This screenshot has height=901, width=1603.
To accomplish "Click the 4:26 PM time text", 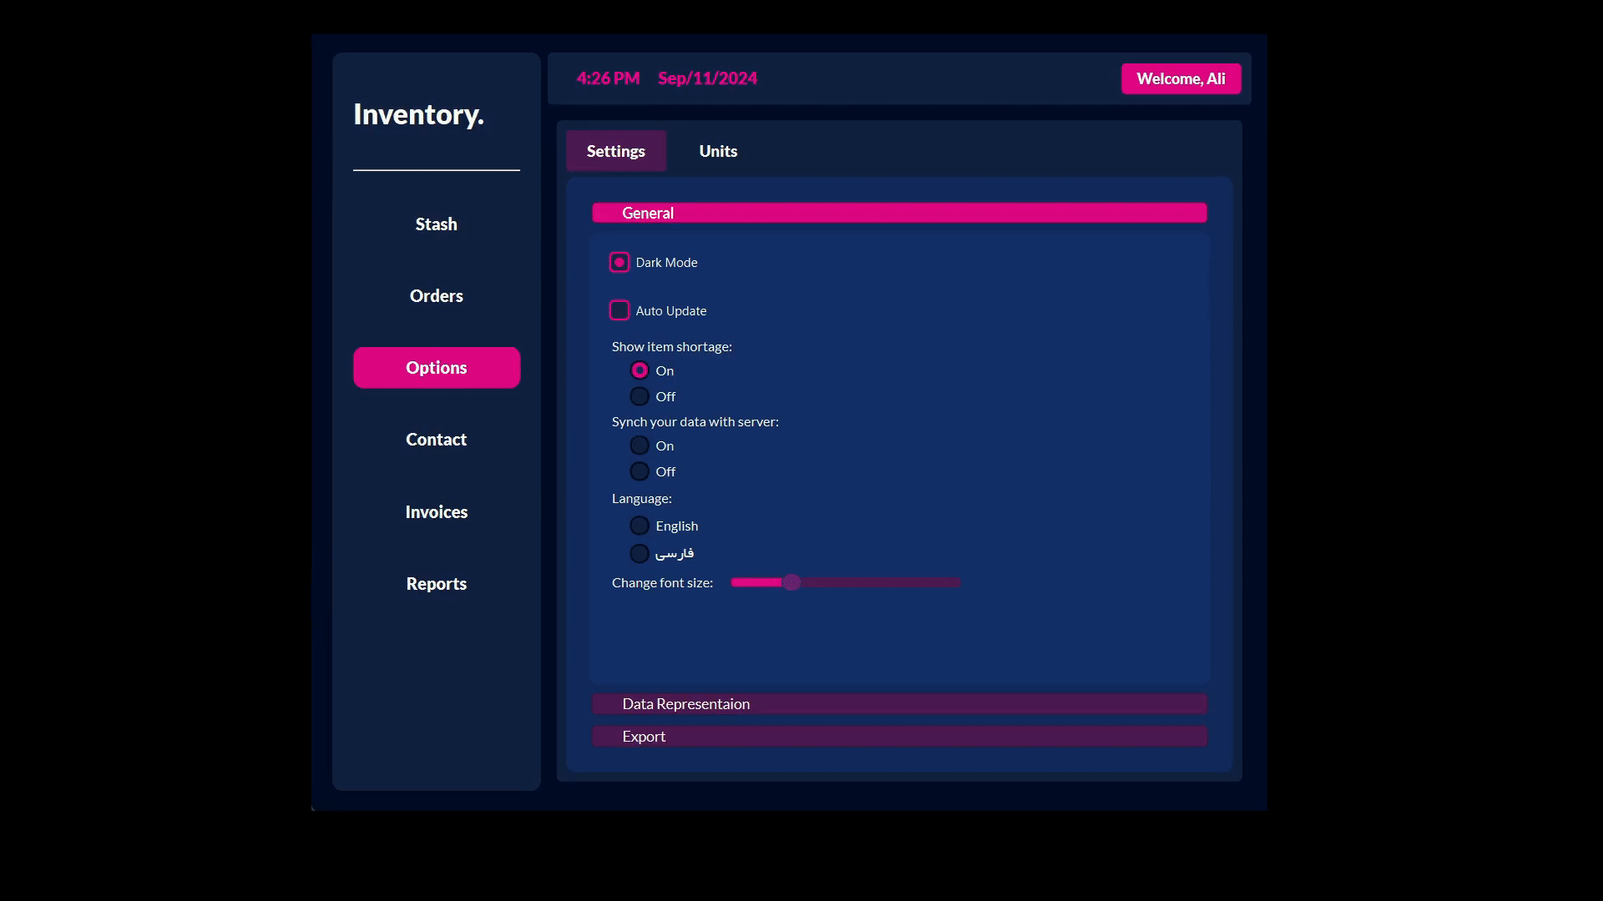I will tap(608, 78).
